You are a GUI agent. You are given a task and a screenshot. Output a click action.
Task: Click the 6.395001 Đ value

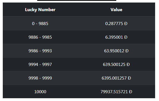(116, 37)
